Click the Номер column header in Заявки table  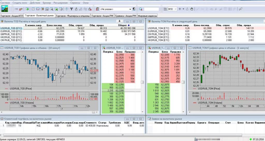coord(159,123)
